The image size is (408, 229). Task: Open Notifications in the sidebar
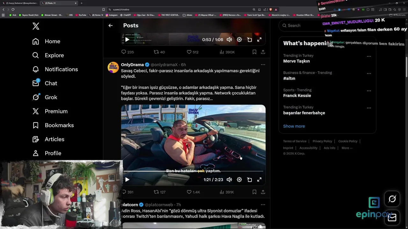[55, 69]
